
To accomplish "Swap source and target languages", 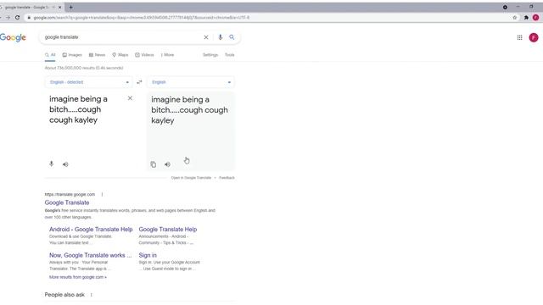I will coord(139,82).
